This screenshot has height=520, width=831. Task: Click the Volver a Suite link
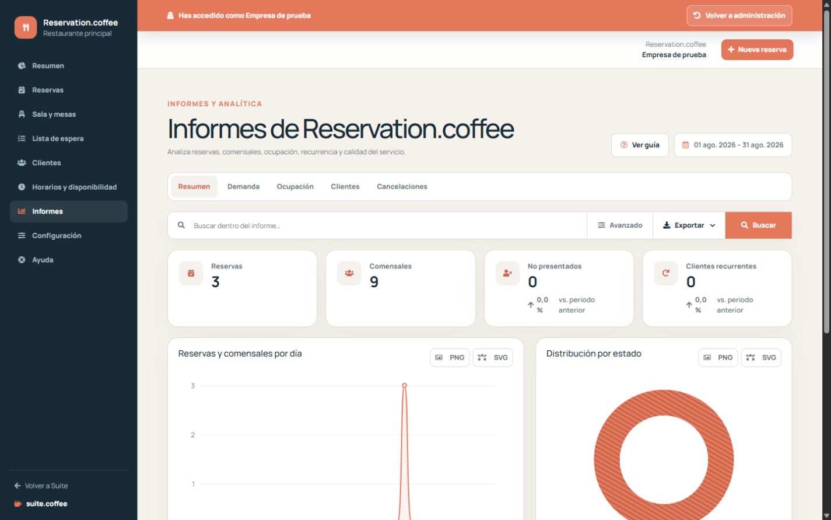point(41,486)
